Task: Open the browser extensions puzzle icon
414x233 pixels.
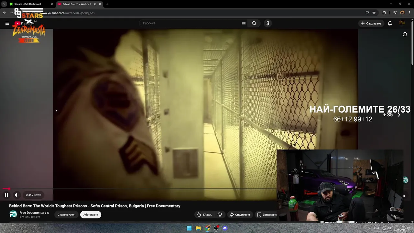Action: click(x=384, y=13)
